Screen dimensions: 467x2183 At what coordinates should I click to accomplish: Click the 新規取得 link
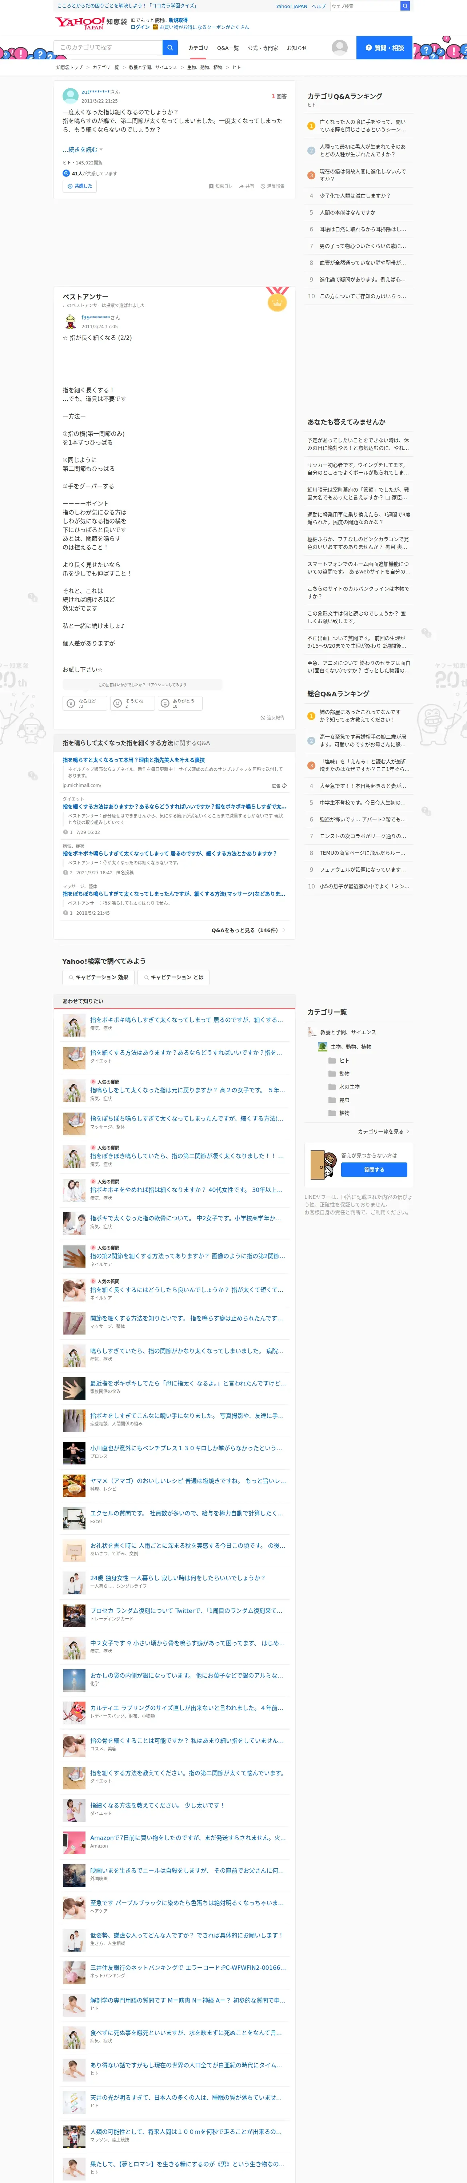click(x=178, y=20)
